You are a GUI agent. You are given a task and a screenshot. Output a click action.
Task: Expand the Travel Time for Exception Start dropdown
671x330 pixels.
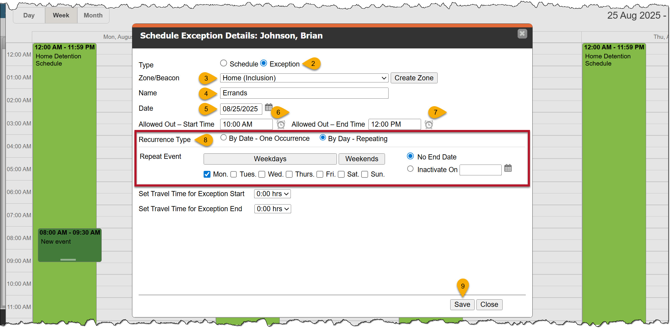pos(272,194)
